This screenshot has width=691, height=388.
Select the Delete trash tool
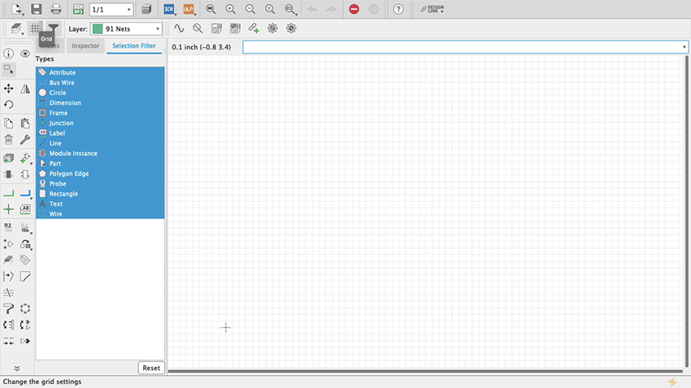[x=8, y=140]
